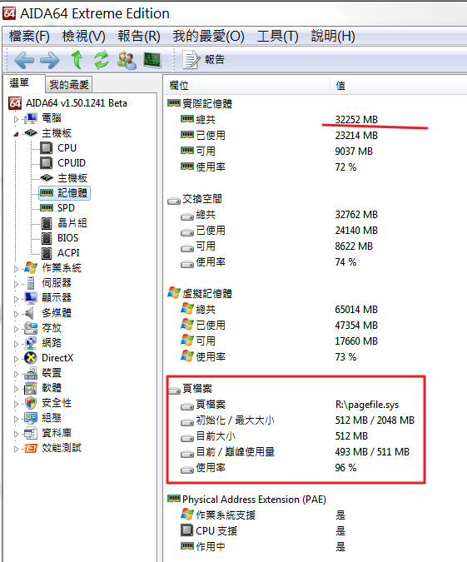Select the CPU 支援 row
This screenshot has width=467, height=562.
pyautogui.click(x=263, y=531)
